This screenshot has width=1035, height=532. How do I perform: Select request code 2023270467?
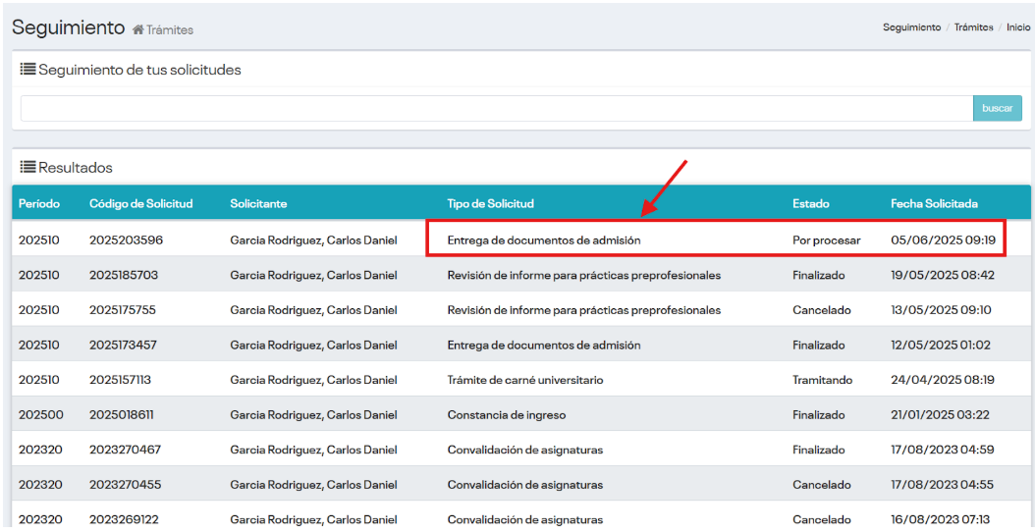[125, 450]
